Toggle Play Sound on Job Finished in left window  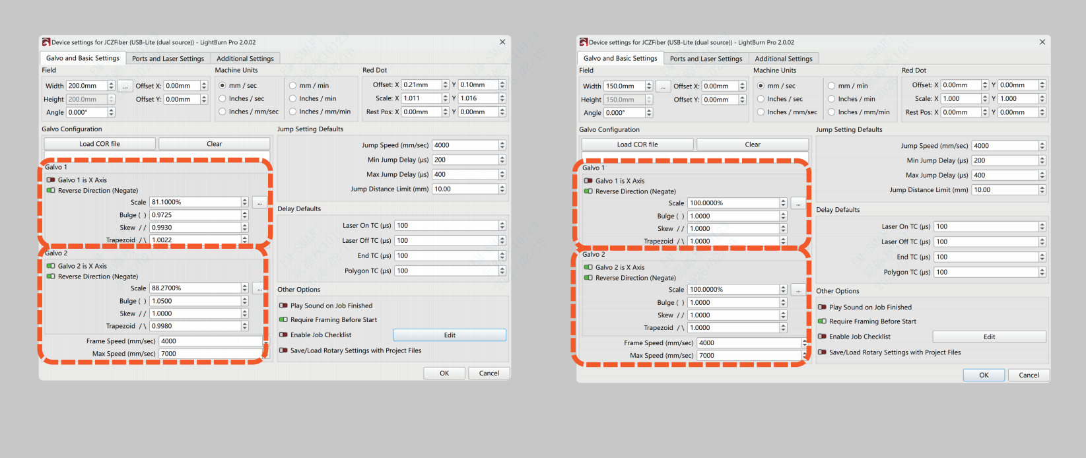click(x=283, y=306)
